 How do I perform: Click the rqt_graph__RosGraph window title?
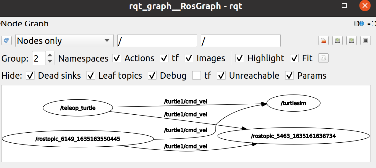click(186, 6)
